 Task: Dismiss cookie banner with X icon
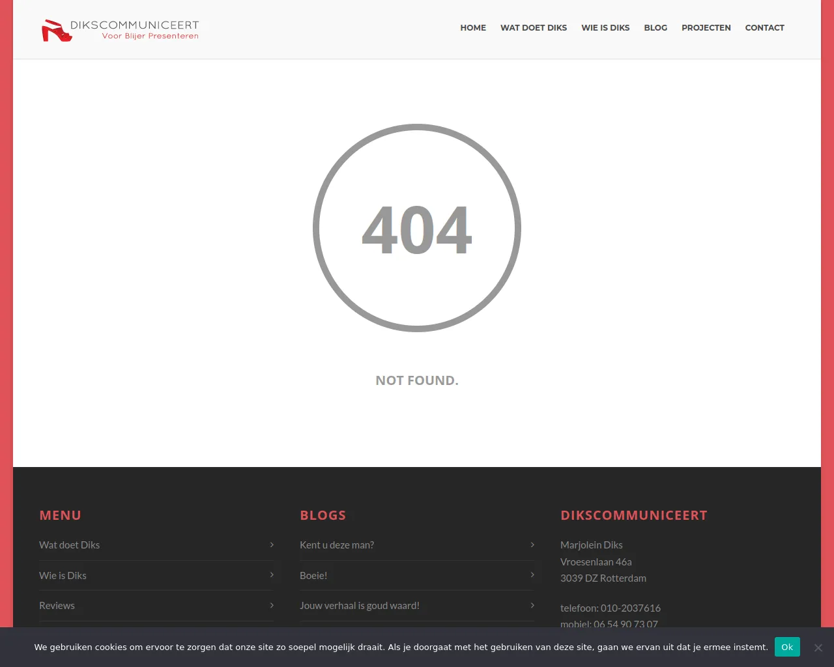click(818, 647)
